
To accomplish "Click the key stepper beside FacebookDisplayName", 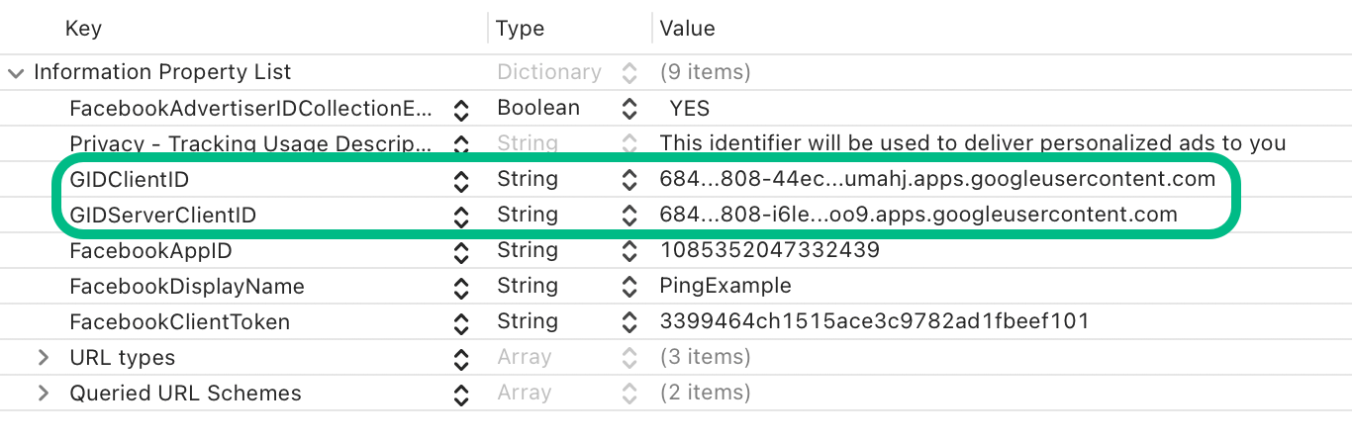I will point(460,287).
